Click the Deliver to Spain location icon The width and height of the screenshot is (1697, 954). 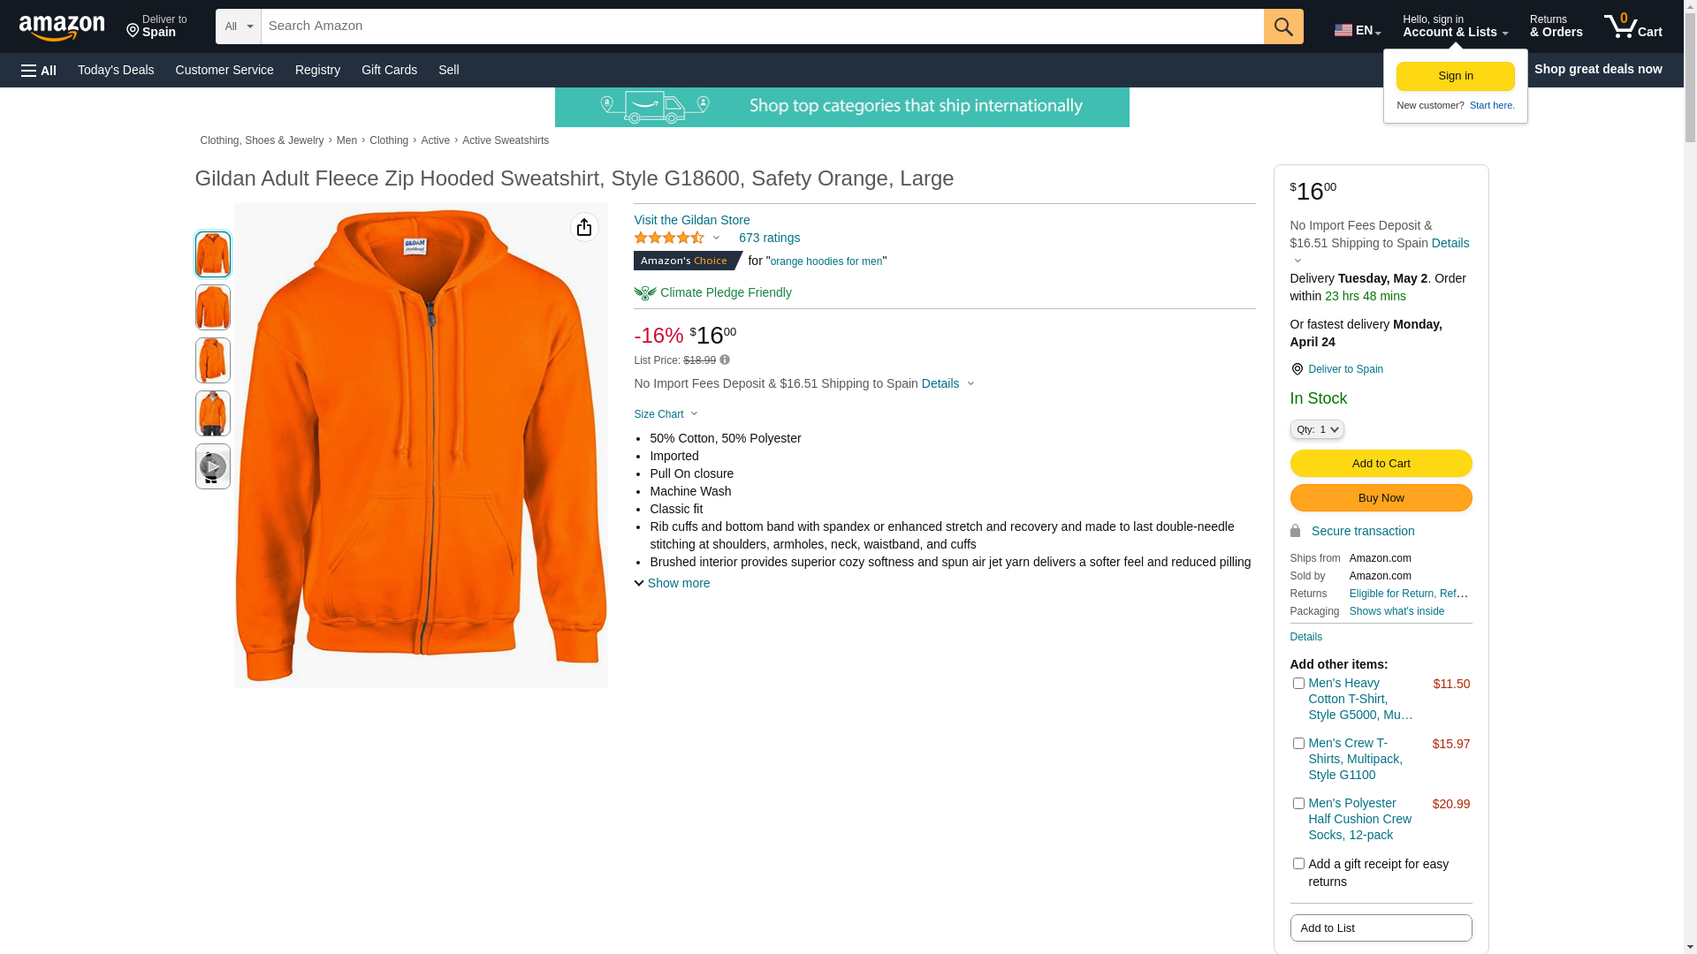[1297, 369]
